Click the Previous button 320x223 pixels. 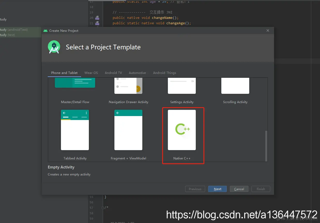click(x=195, y=189)
